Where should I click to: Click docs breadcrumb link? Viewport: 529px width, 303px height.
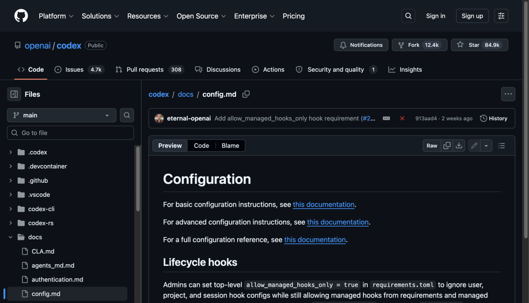(186, 94)
